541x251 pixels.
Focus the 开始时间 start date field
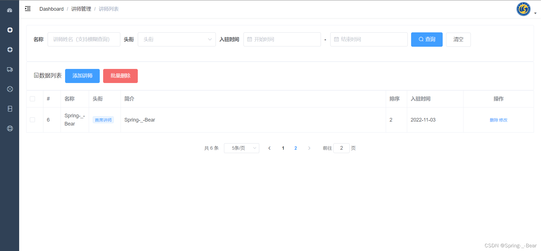pos(282,39)
